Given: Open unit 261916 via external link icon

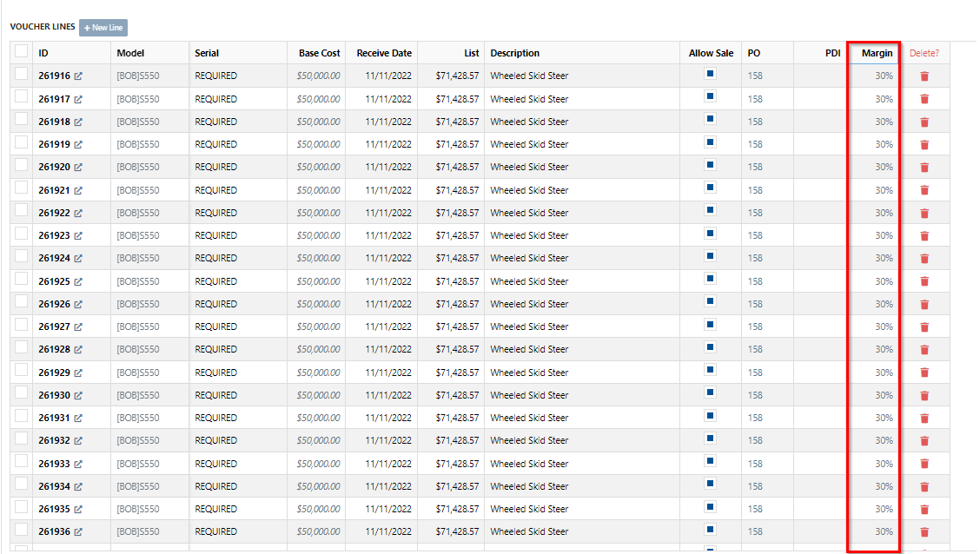Looking at the screenshot, I should click(78, 76).
